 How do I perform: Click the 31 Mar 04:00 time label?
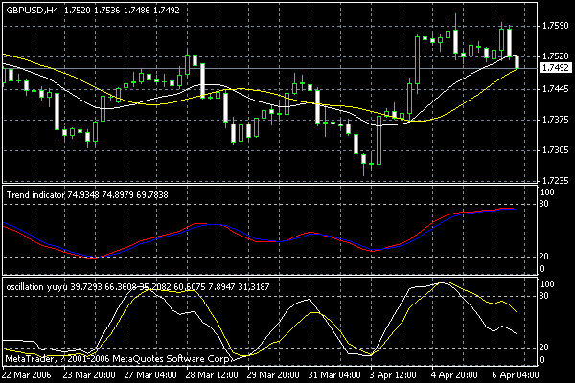point(334,375)
